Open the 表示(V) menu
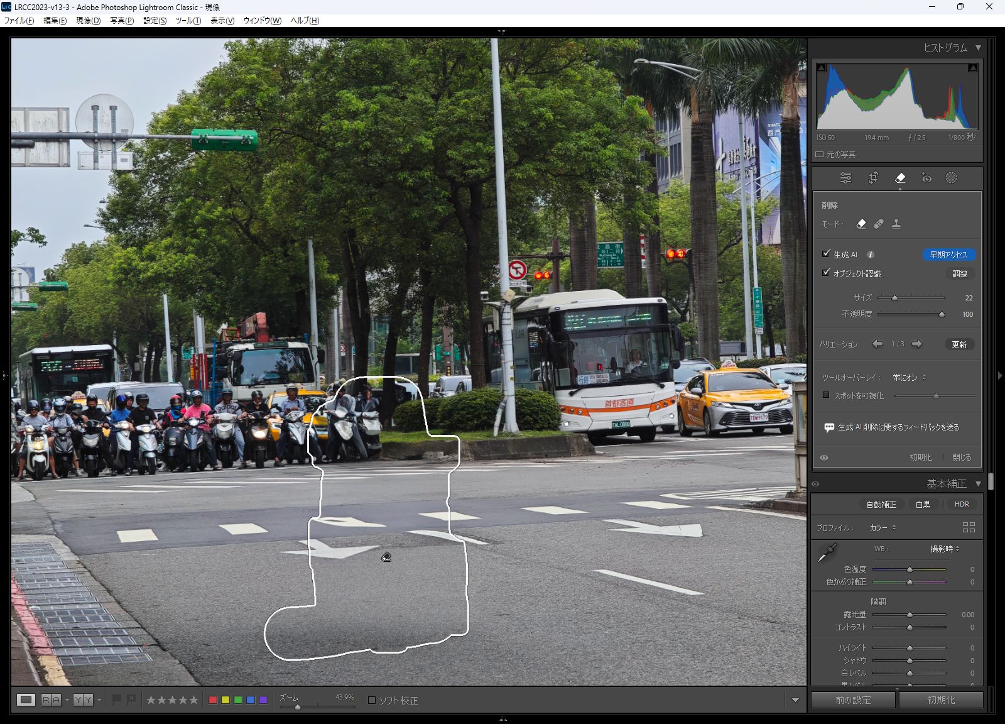 [x=222, y=21]
